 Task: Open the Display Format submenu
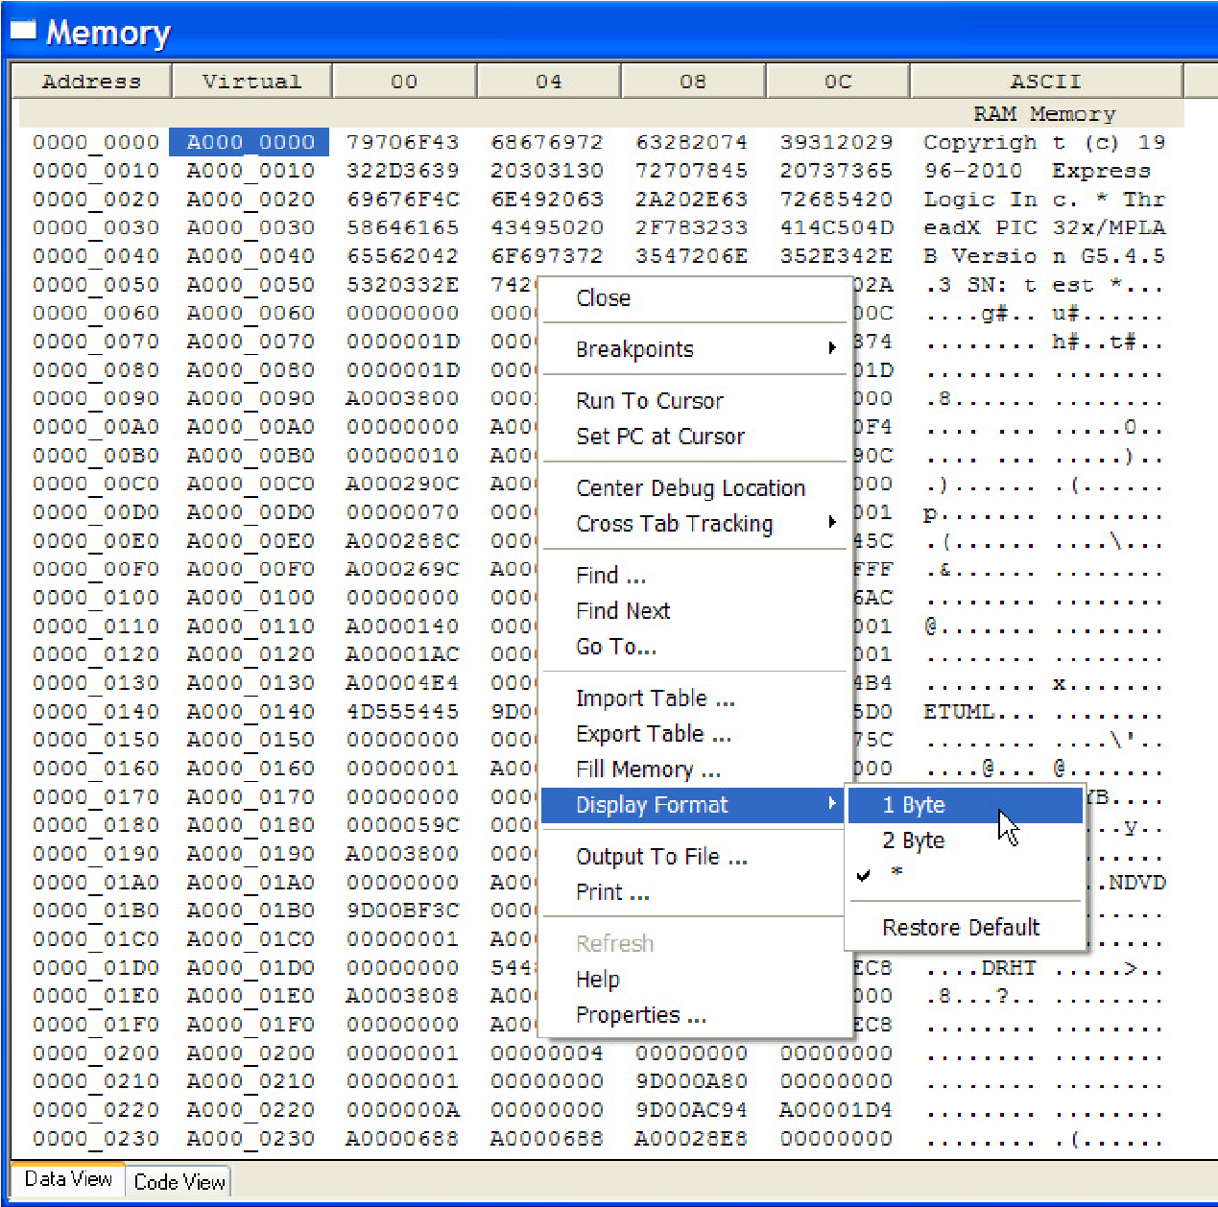coord(652,805)
